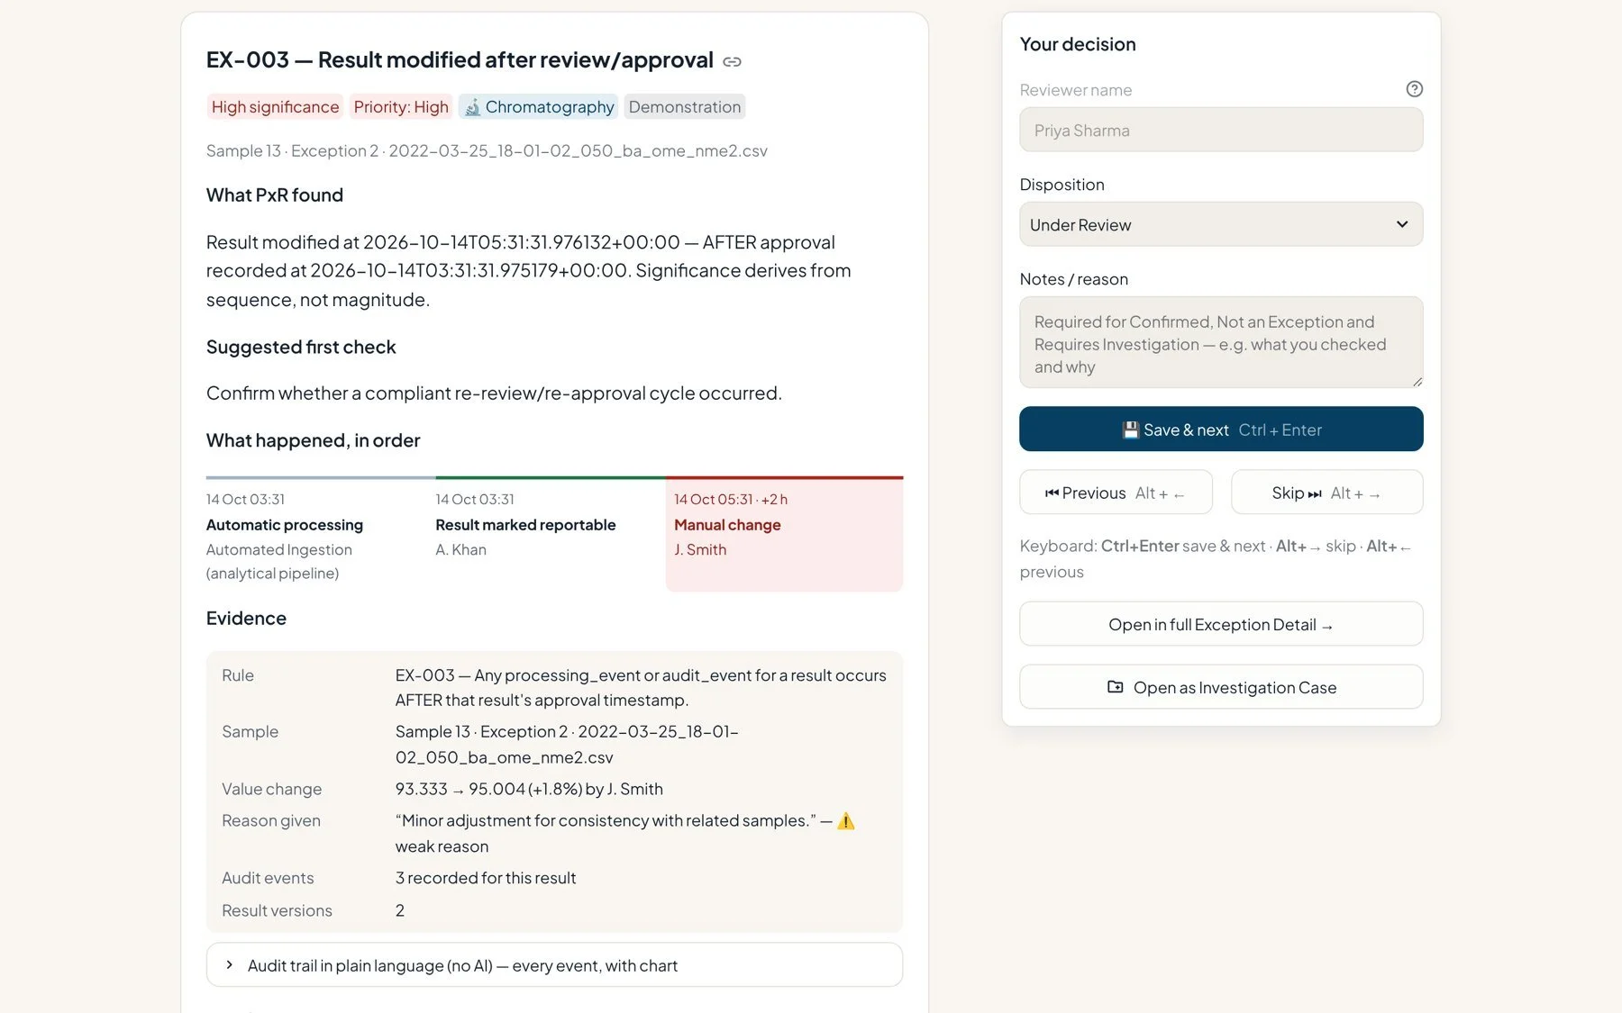
Task: Click the weak reason warning icon
Action: [x=845, y=821]
